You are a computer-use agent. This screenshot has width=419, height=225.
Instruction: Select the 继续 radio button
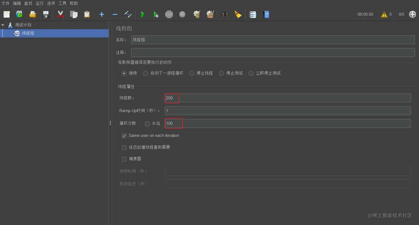tap(124, 73)
